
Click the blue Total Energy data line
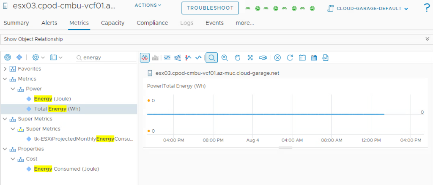point(266,114)
